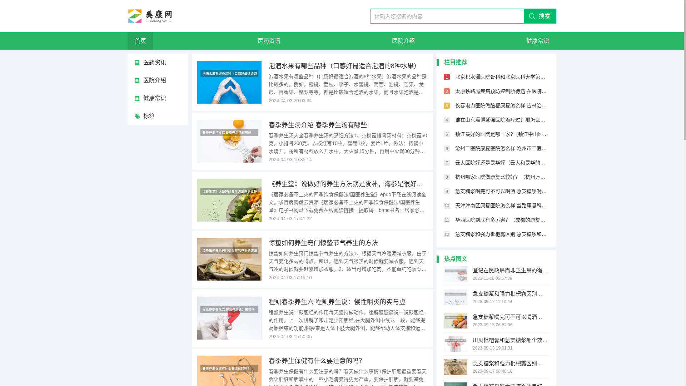The image size is (686, 386).
Task: Open recommended item 8 杭州哪家医院做康复
Action: 501,177
